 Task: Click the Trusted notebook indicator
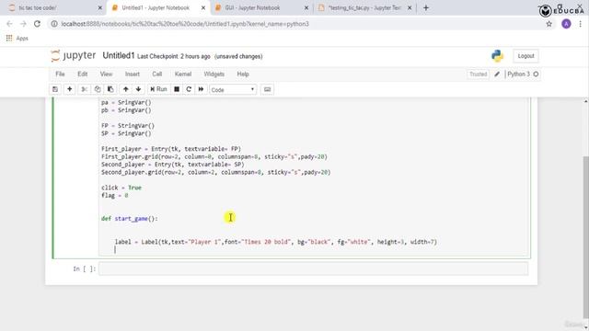point(478,74)
